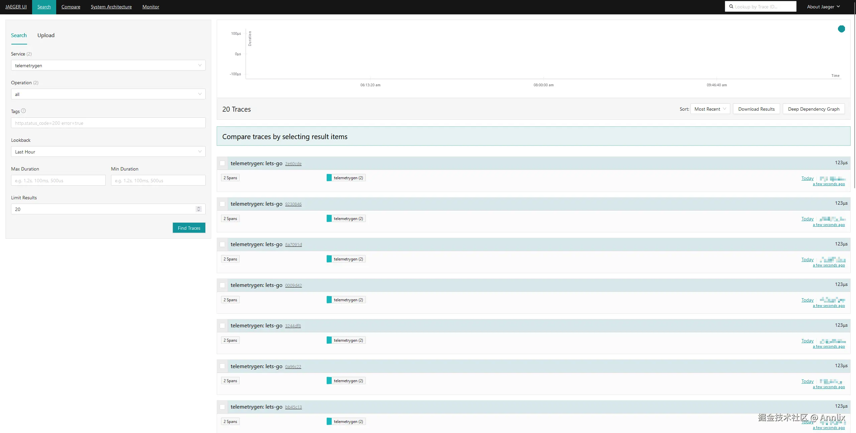
Task: Select checkbox for trace 2e60cde
Action: (222, 163)
